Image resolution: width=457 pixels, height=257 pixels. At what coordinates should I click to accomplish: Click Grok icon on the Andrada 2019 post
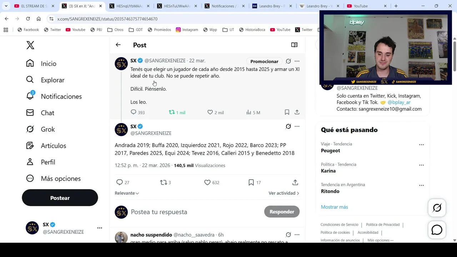click(288, 126)
